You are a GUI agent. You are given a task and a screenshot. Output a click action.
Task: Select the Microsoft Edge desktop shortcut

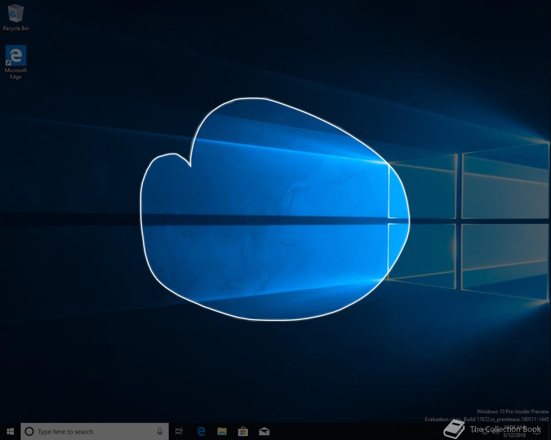pyautogui.click(x=16, y=63)
